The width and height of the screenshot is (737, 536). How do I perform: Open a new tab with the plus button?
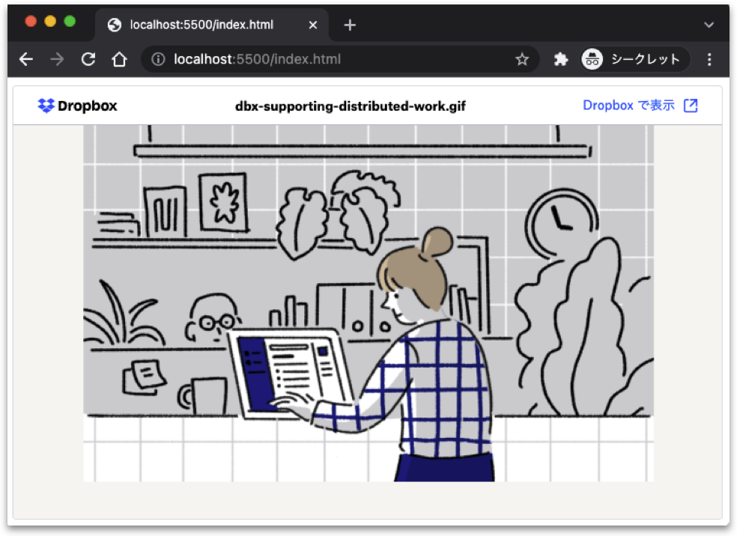tap(350, 25)
